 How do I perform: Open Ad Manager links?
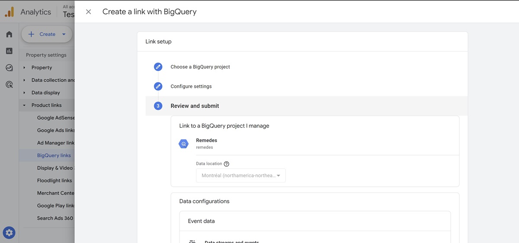point(56,143)
